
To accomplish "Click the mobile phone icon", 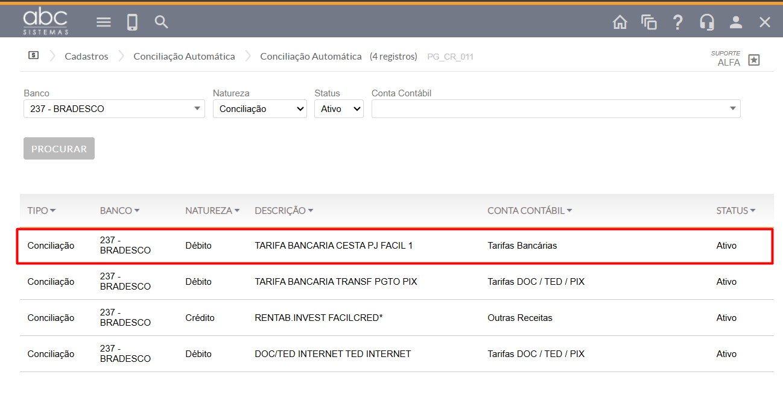I will [132, 22].
